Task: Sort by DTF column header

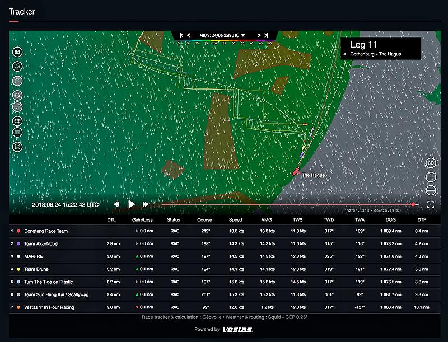Action: pos(422,220)
